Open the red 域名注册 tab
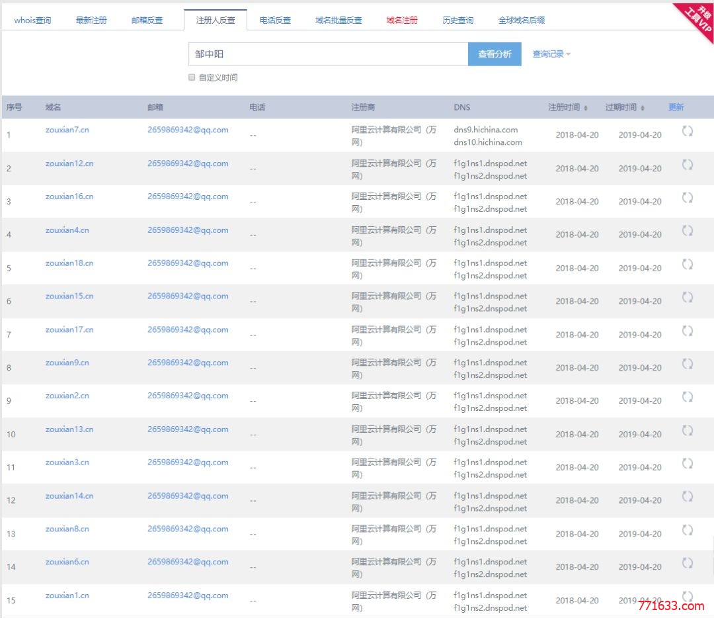Screen dimensions: 714x618 (x=402, y=20)
